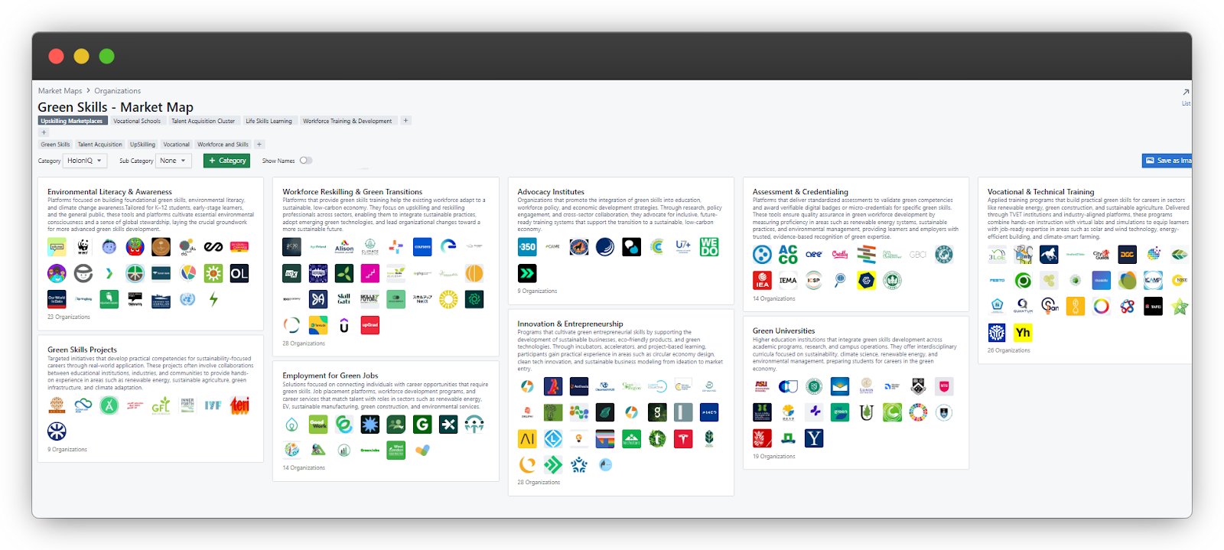
Task: Click Assessment & Credentialing heading
Action: [800, 192]
